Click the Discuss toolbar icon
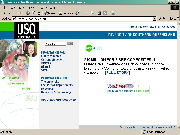Viewport: 180px width, 135px height. (113, 13)
